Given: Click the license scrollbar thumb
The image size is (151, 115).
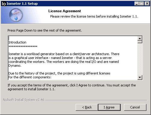Looking at the screenshot, I should point(140,42).
